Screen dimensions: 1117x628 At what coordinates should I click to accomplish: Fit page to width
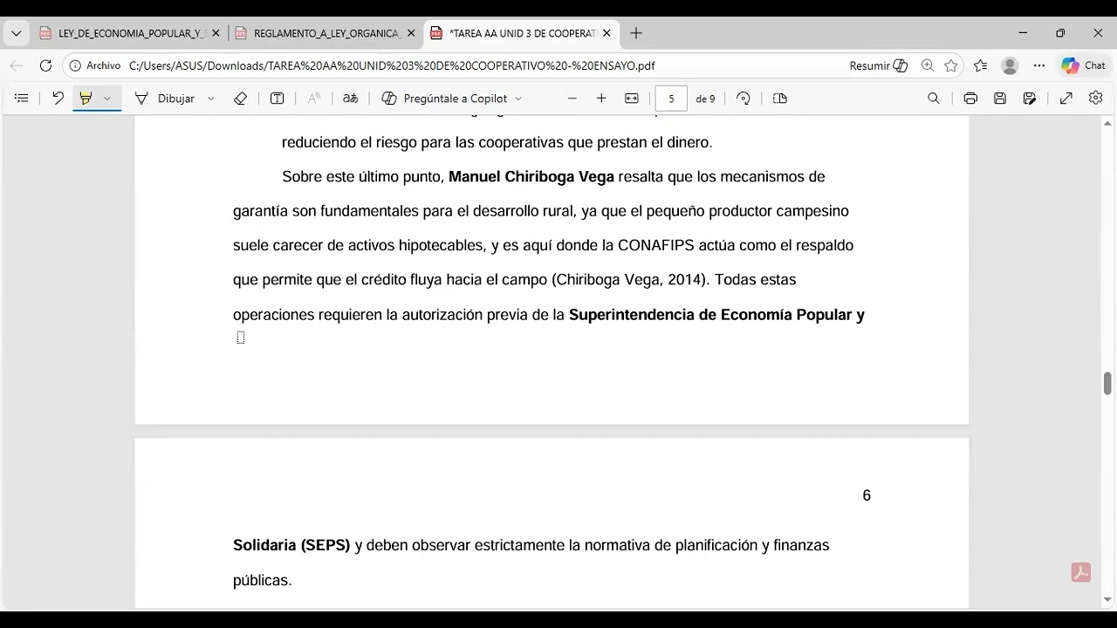click(632, 99)
